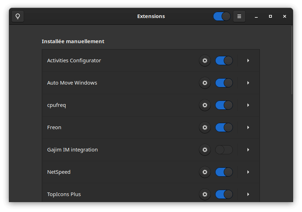This screenshot has width=302, height=212.
Task: Open NetSpeed extension settings gear
Action: click(205, 172)
